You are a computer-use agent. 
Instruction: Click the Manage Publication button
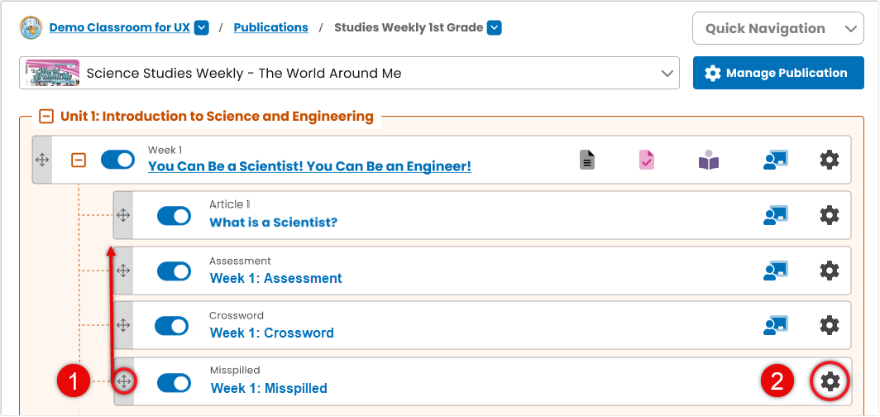(778, 73)
